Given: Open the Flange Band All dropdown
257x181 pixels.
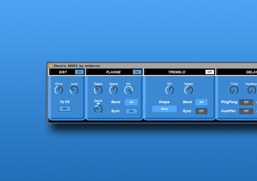Looking at the screenshot, I should (131, 102).
